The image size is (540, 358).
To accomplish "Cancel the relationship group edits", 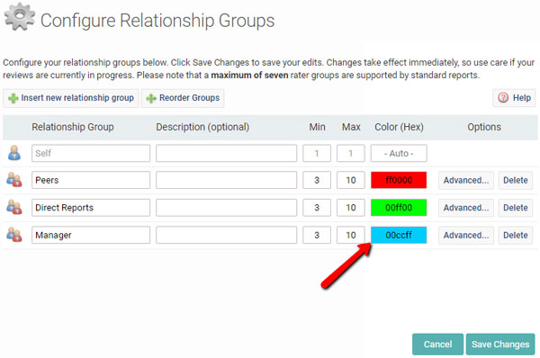I will [437, 344].
